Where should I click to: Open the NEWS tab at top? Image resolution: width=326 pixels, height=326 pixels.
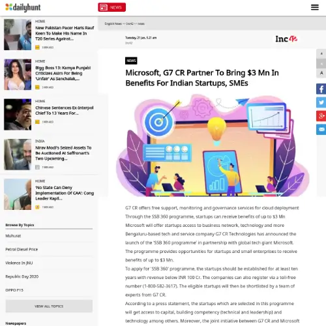(x=111, y=7)
